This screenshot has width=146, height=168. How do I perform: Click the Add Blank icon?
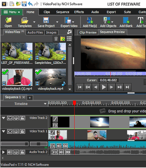[x=126, y=20]
